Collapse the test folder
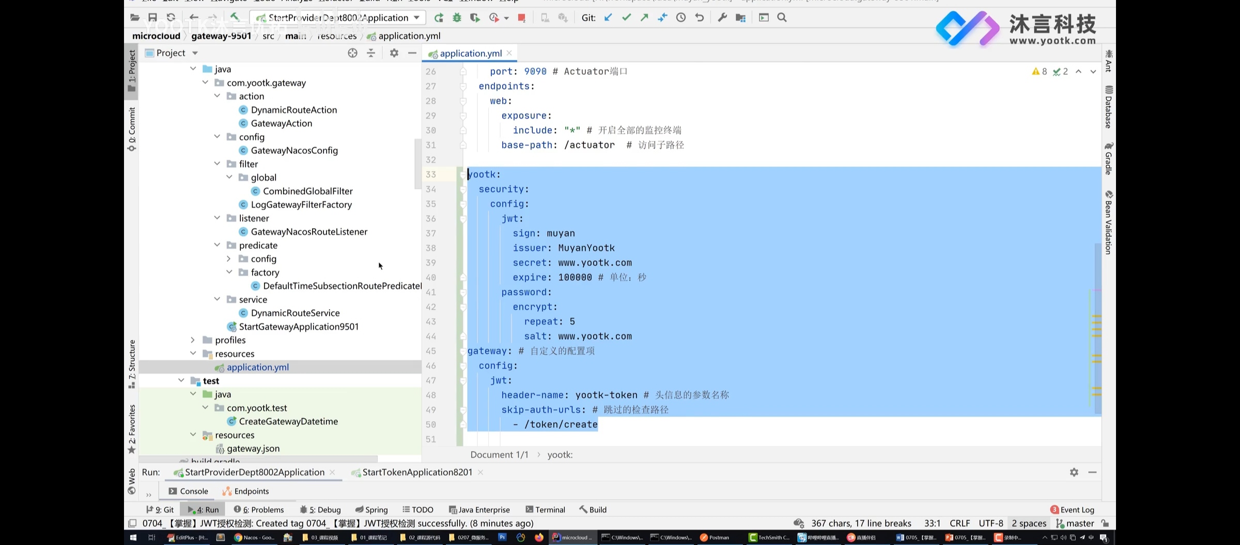This screenshot has width=1240, height=545. [x=181, y=380]
